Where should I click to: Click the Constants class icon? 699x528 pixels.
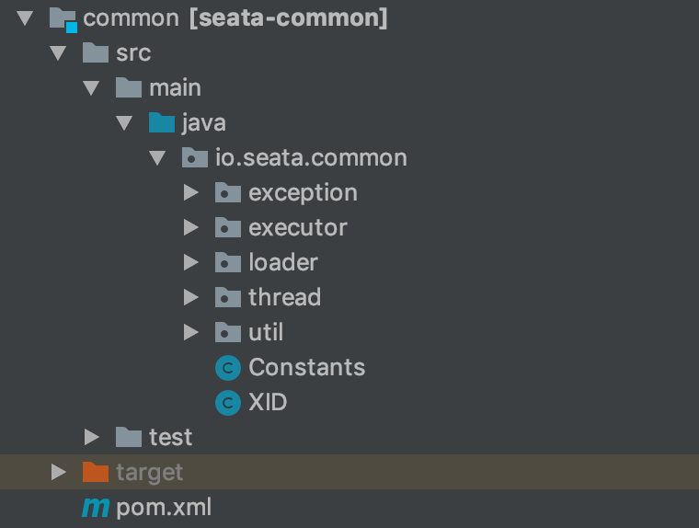(227, 368)
